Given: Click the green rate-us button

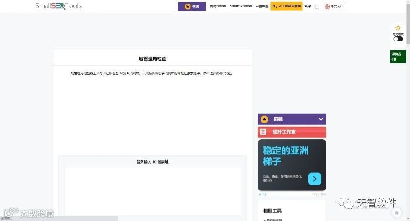Looking at the screenshot, I should [398, 57].
